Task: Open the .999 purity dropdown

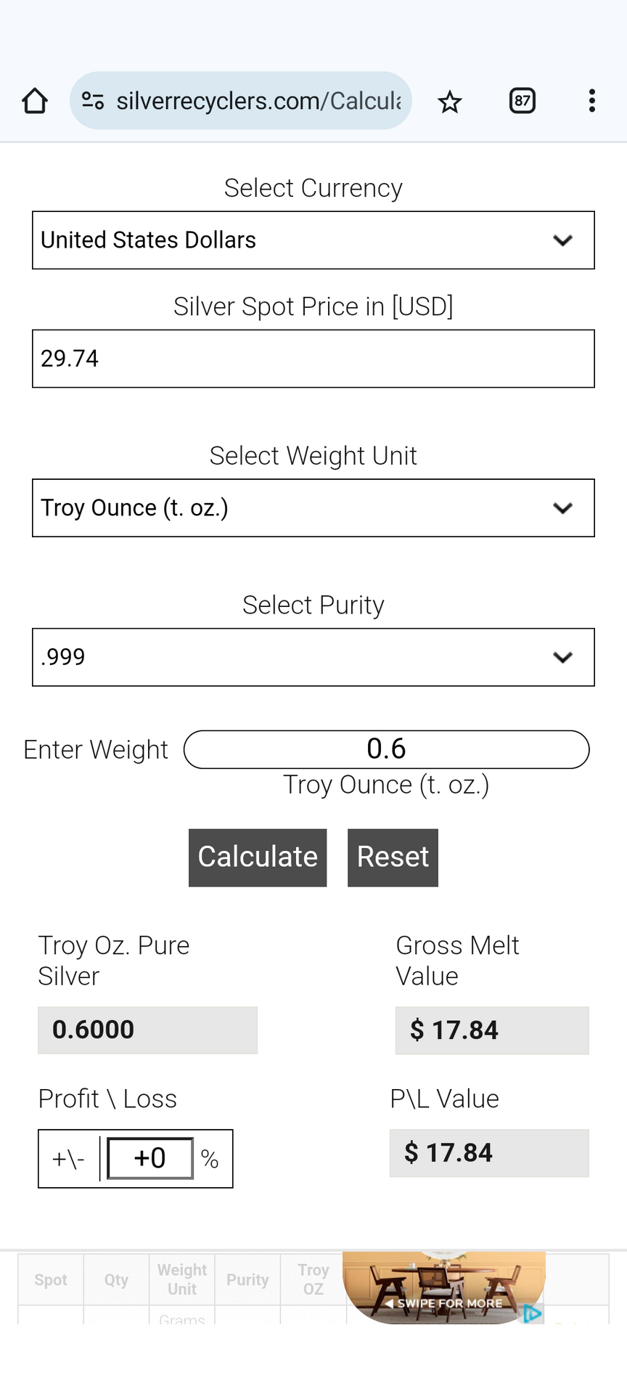Action: pyautogui.click(x=313, y=657)
